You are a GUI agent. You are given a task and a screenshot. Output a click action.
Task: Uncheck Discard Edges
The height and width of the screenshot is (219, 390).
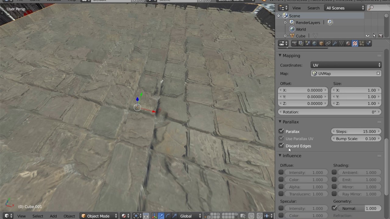pos(281,146)
